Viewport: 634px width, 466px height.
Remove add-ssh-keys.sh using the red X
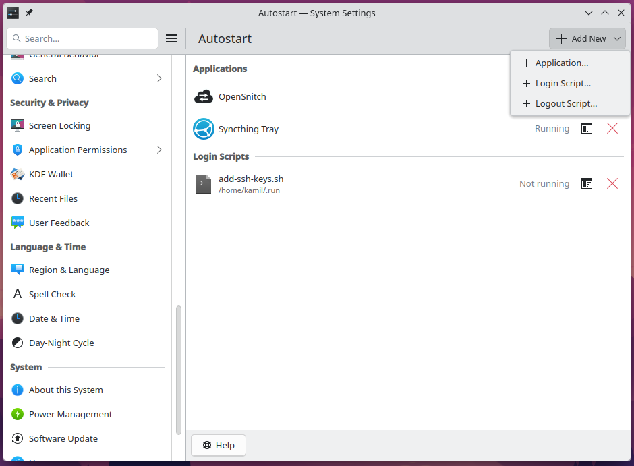[x=612, y=183]
